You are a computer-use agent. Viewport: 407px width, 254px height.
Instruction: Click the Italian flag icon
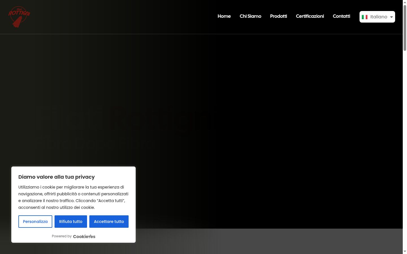[365, 17]
